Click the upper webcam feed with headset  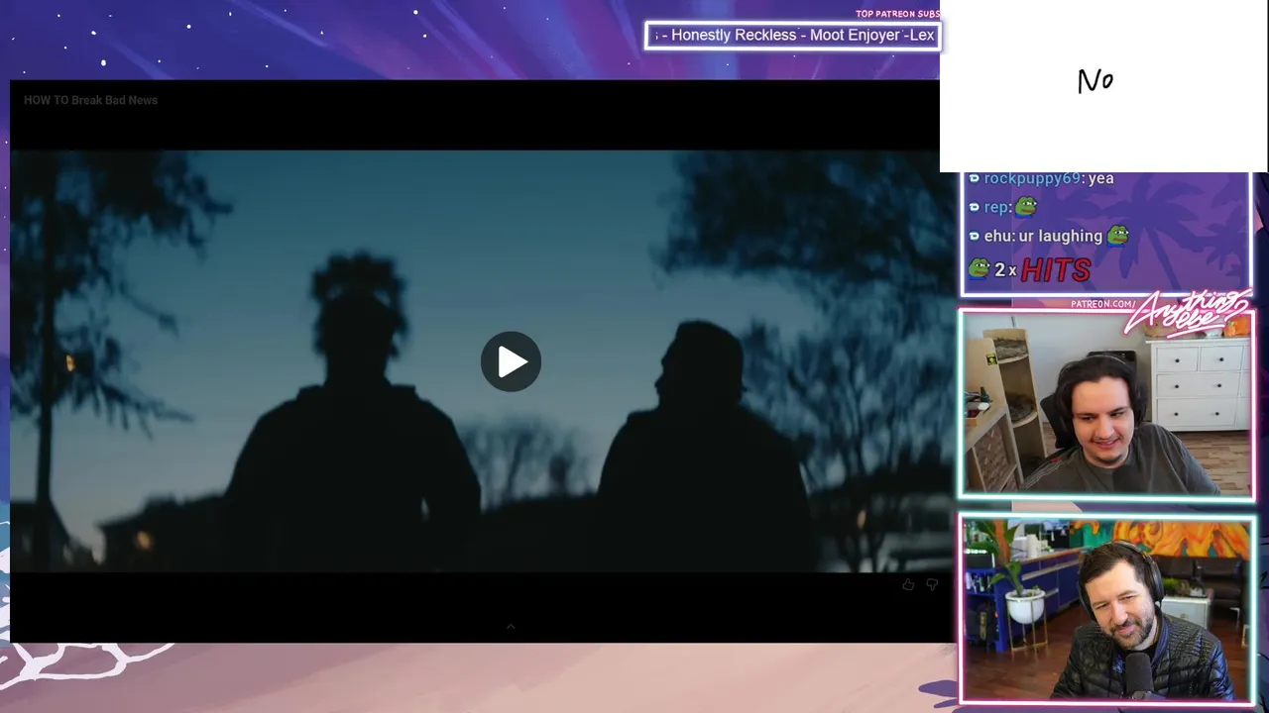tap(1105, 403)
